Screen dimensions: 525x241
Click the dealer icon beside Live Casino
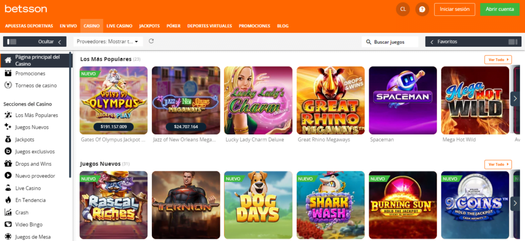coord(8,188)
